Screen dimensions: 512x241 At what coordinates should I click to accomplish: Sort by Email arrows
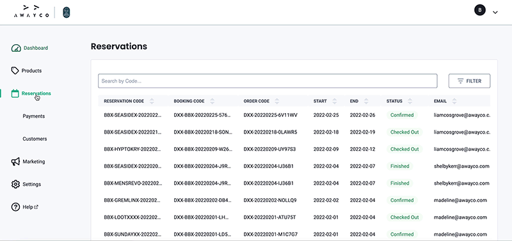(x=454, y=101)
